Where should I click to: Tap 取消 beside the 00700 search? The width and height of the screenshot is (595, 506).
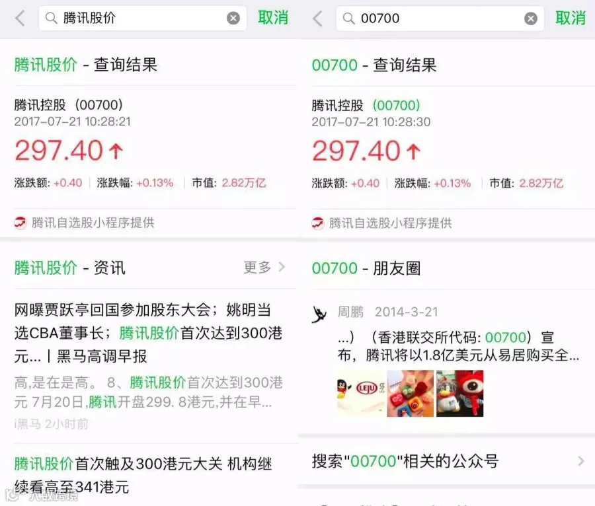pyautogui.click(x=571, y=18)
